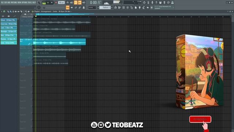The height and width of the screenshot is (132, 234).
Task: Click the render/export audio icon
Action: (164, 3)
